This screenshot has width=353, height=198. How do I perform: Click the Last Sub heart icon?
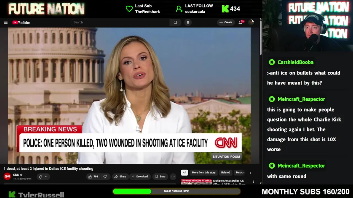coord(129,9)
